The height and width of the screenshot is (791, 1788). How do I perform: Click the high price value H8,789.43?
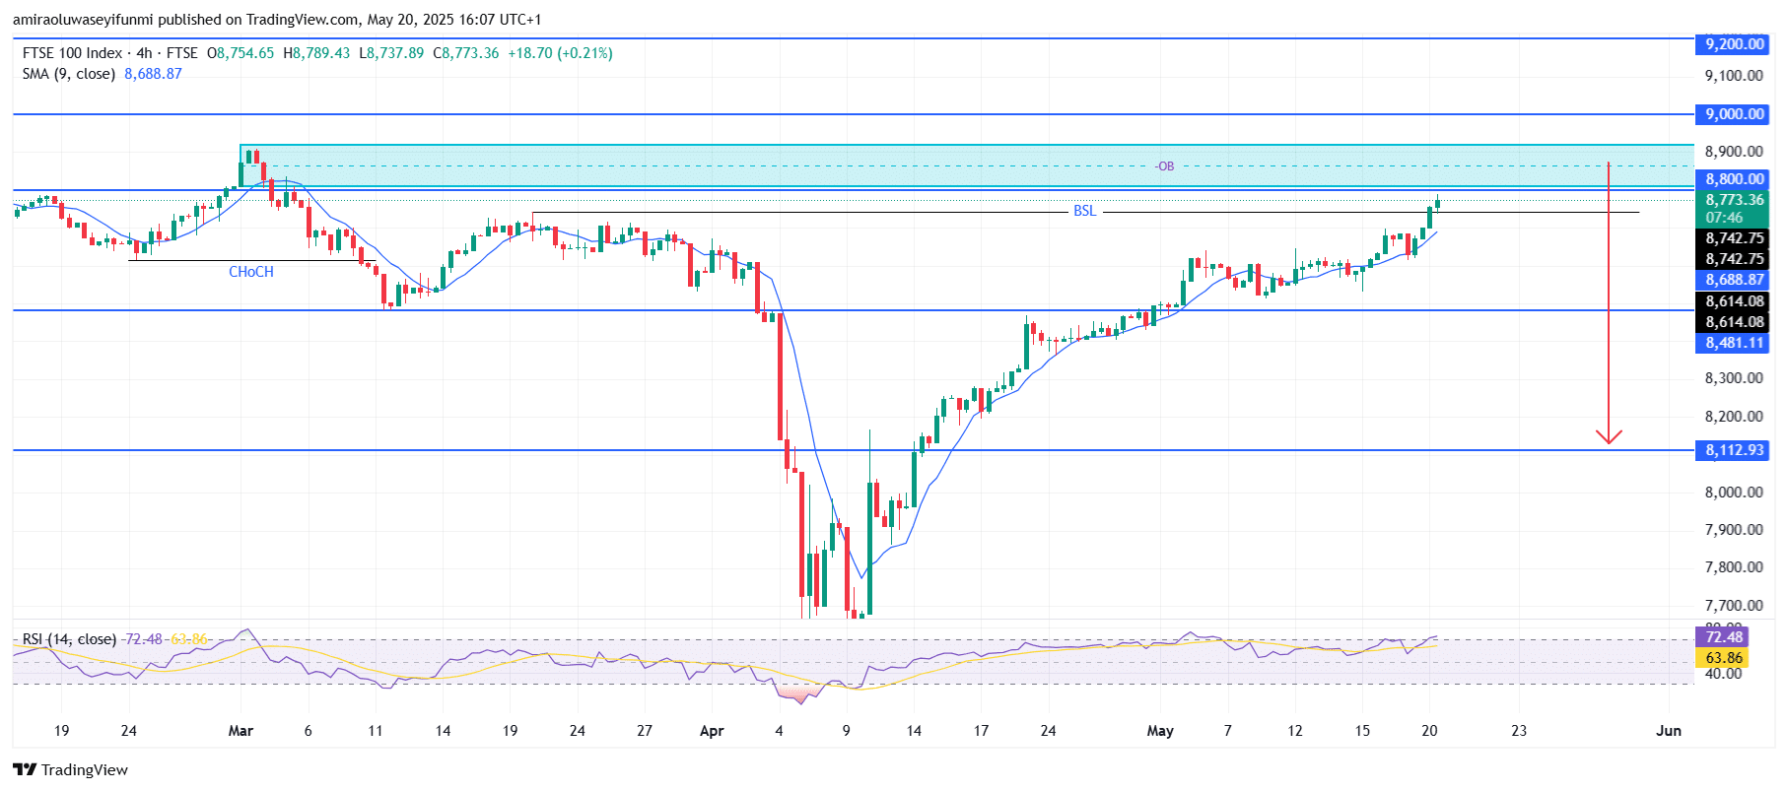[316, 53]
